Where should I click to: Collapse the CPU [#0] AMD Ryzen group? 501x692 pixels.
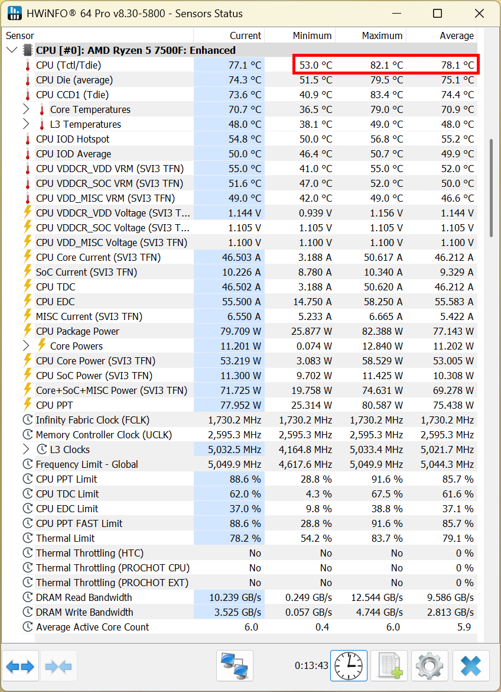(11, 50)
